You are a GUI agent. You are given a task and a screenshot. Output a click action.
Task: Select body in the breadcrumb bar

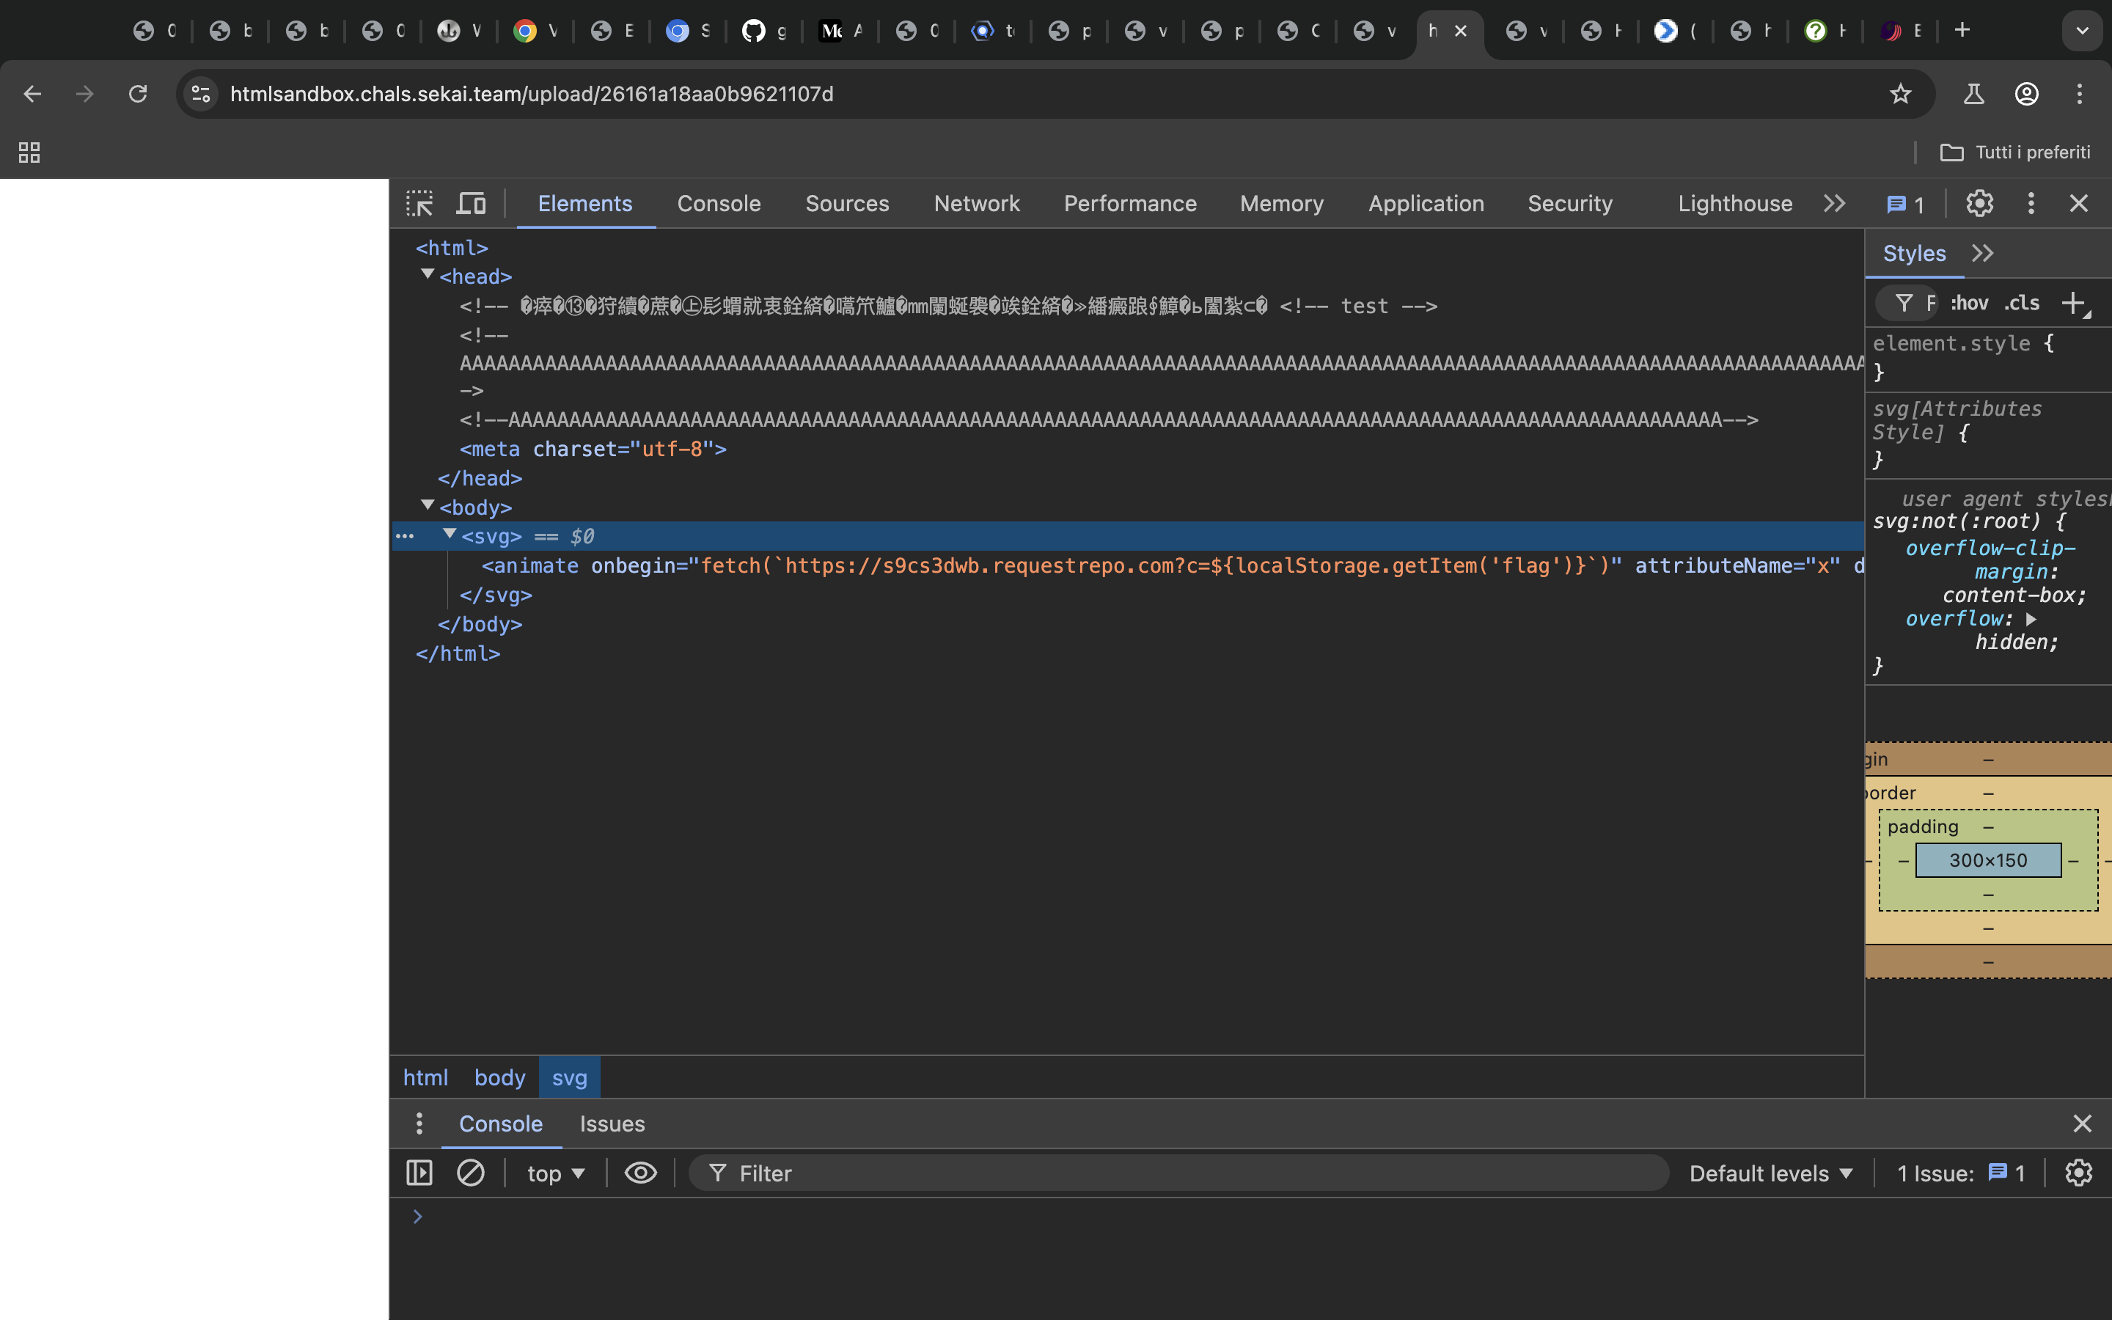499,1077
